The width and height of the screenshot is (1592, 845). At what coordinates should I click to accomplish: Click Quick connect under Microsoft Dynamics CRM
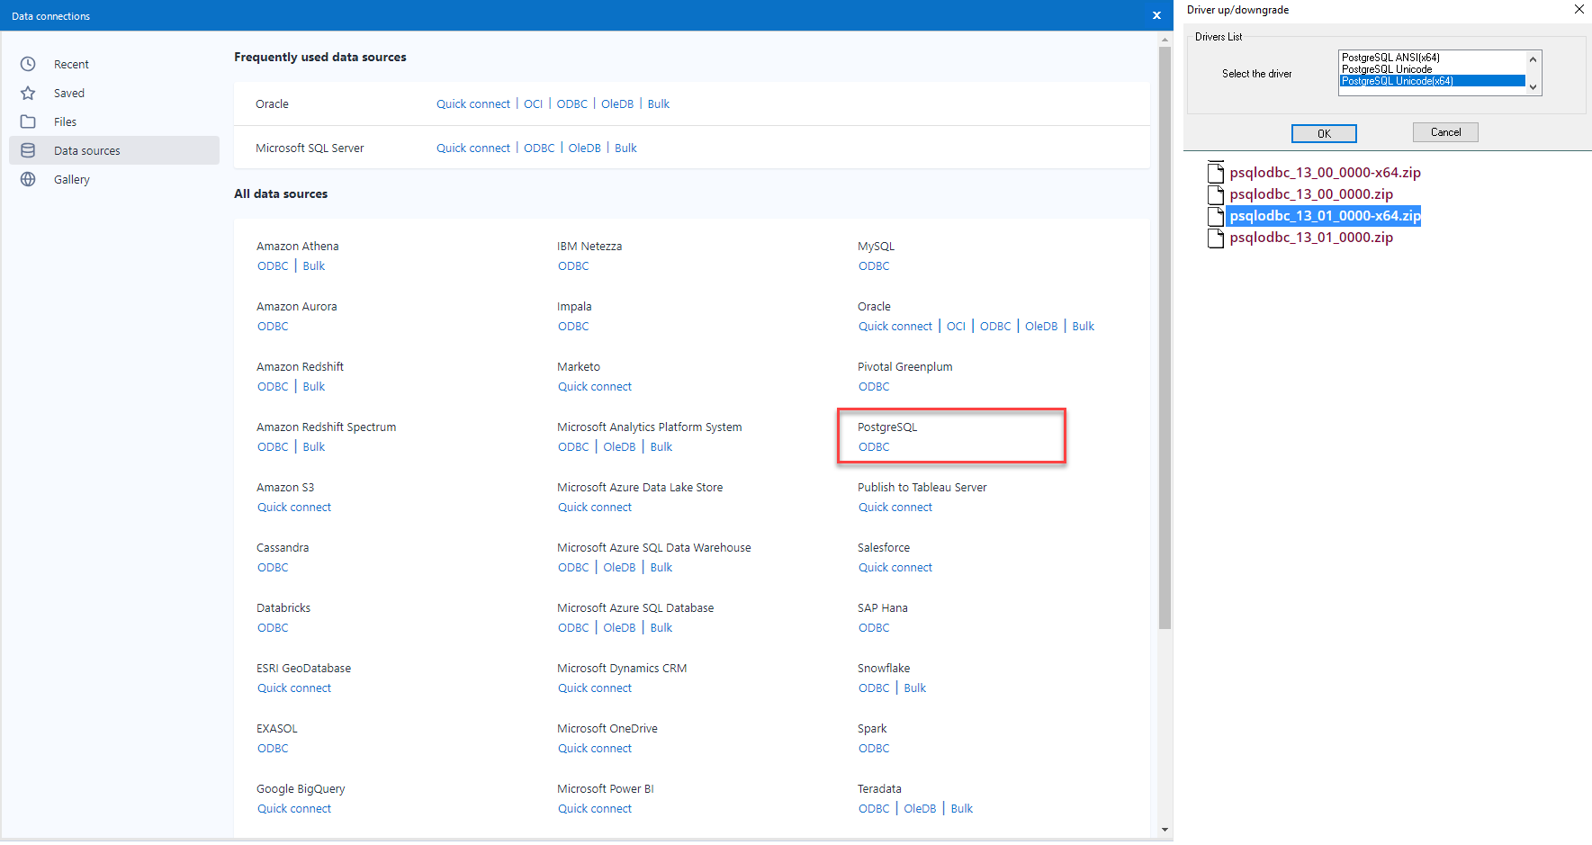595,688
